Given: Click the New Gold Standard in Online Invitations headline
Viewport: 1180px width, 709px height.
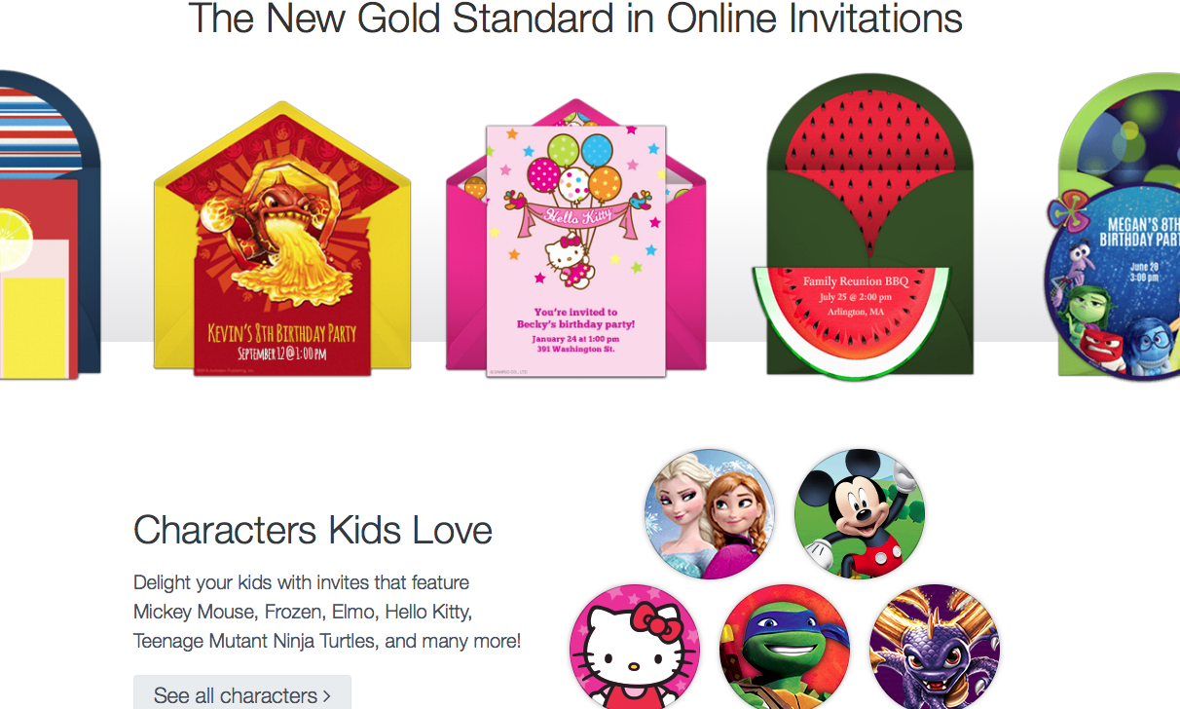Looking at the screenshot, I should point(574,19).
